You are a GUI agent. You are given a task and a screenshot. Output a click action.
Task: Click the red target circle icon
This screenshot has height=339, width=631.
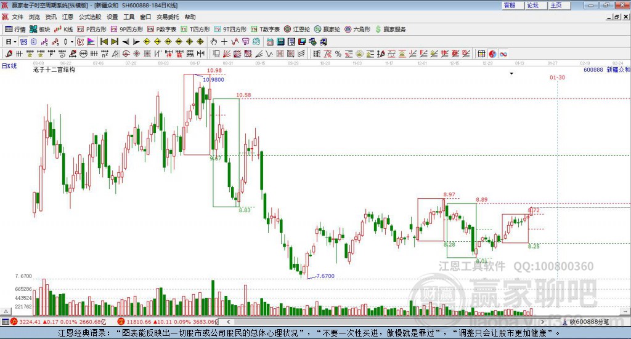[x=126, y=54]
